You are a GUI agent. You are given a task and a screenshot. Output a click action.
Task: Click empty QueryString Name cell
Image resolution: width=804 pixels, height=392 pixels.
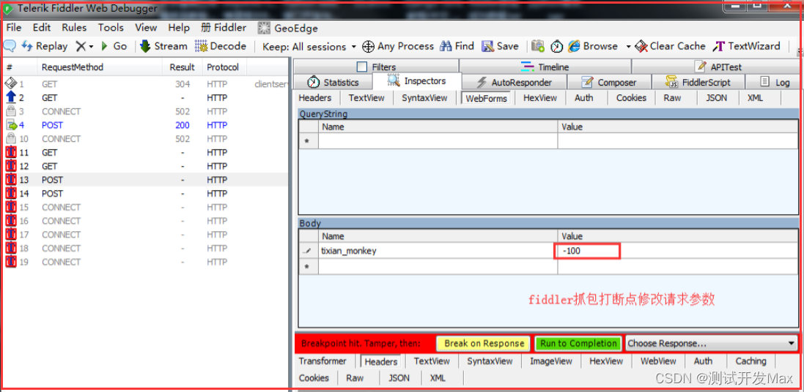click(438, 140)
